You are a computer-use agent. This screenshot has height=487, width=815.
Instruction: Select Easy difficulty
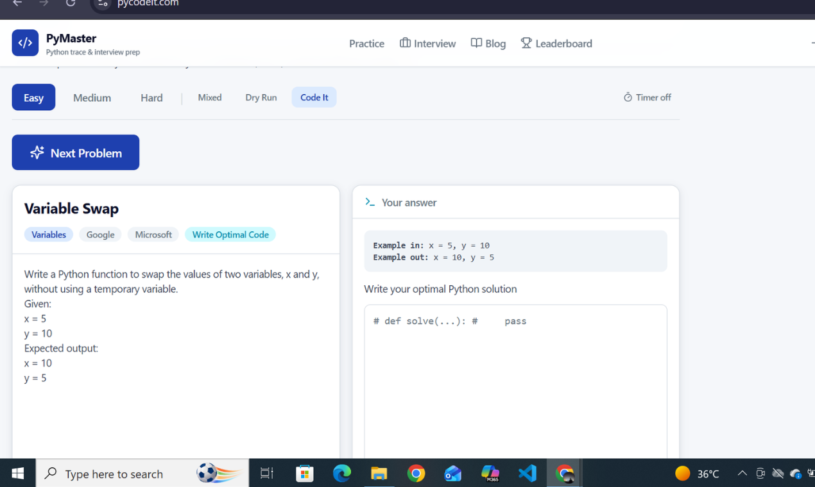click(x=33, y=97)
